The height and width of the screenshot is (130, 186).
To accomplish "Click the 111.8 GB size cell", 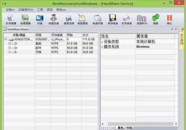I will 89,39.
